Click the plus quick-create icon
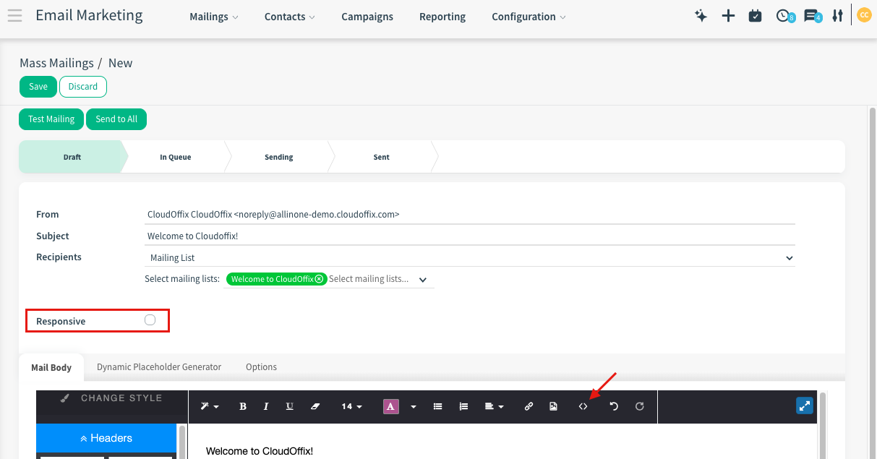 728,16
